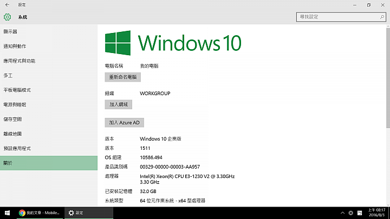
Task: Show hidden tray icons chevron
Action: (x=342, y=213)
